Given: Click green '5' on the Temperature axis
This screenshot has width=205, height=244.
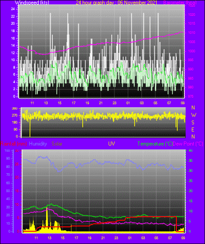Looking at the screenshot, I should [190, 221].
